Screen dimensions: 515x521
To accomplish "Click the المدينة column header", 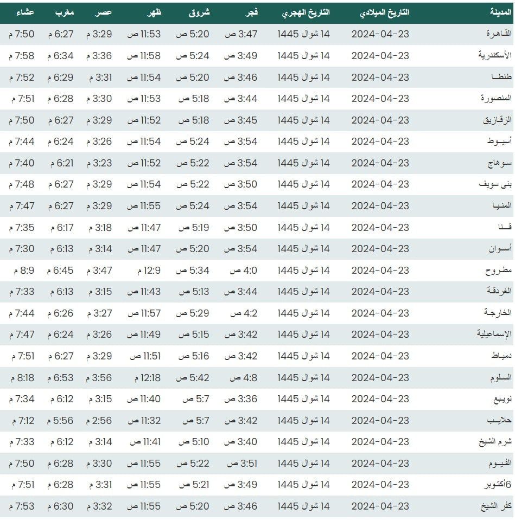I will 500,12.
